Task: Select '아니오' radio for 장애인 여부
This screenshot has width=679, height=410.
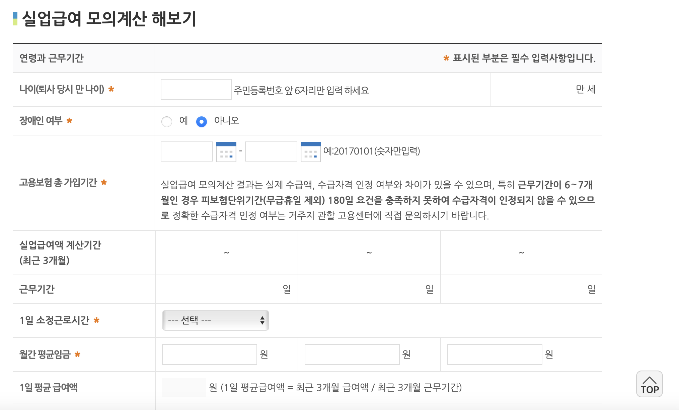Action: tap(201, 121)
